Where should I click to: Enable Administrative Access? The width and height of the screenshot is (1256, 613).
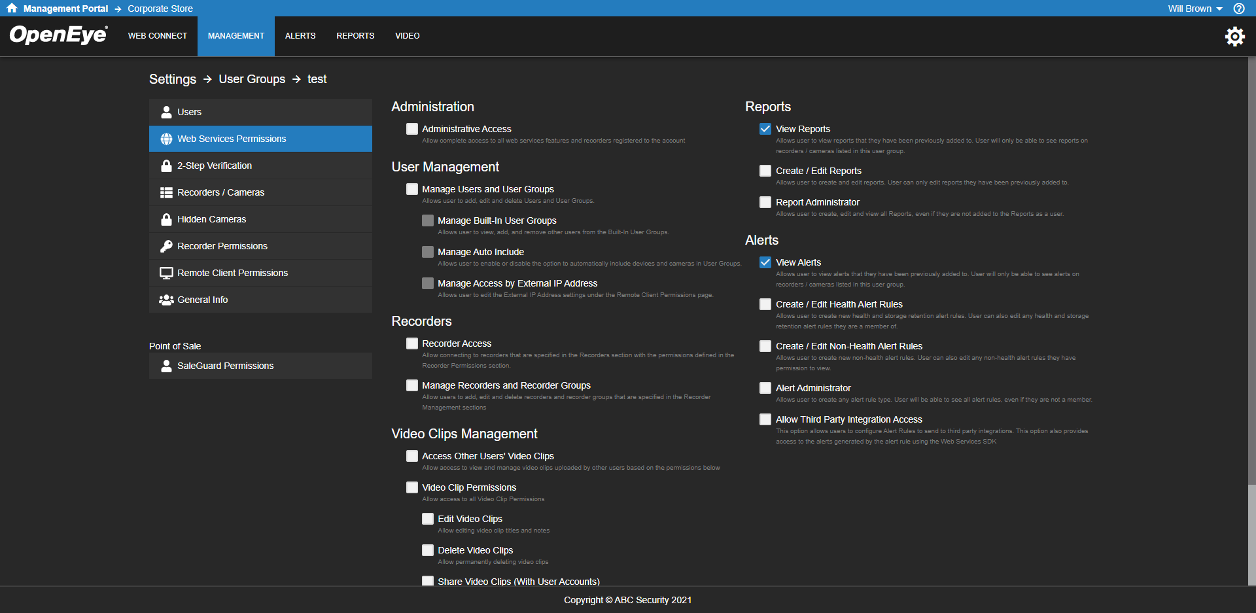click(x=411, y=129)
